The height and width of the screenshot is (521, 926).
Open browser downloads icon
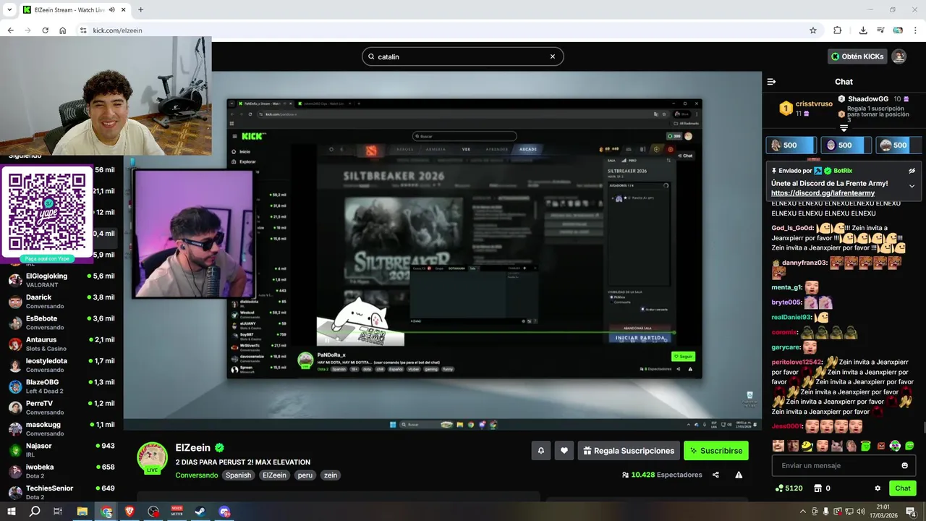tap(863, 30)
